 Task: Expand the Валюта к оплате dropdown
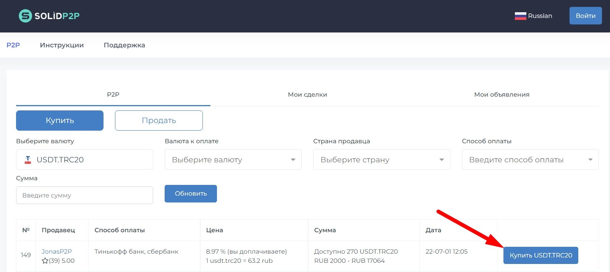[233, 160]
